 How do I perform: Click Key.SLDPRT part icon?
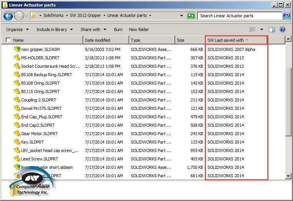(17, 142)
